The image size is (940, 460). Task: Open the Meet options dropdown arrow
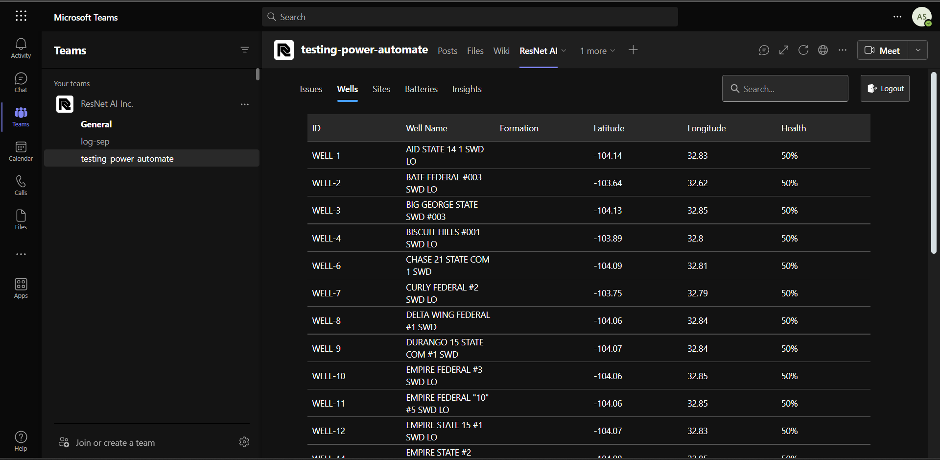[918, 50]
